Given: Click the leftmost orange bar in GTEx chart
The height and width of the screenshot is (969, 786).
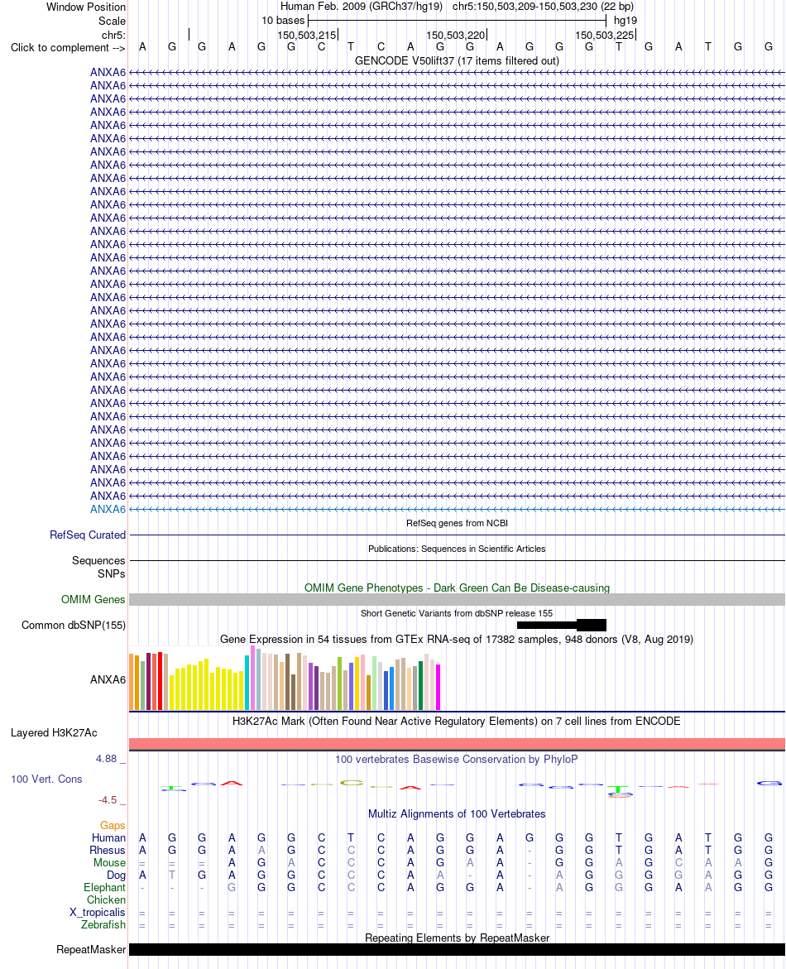Looking at the screenshot, I should [131, 682].
